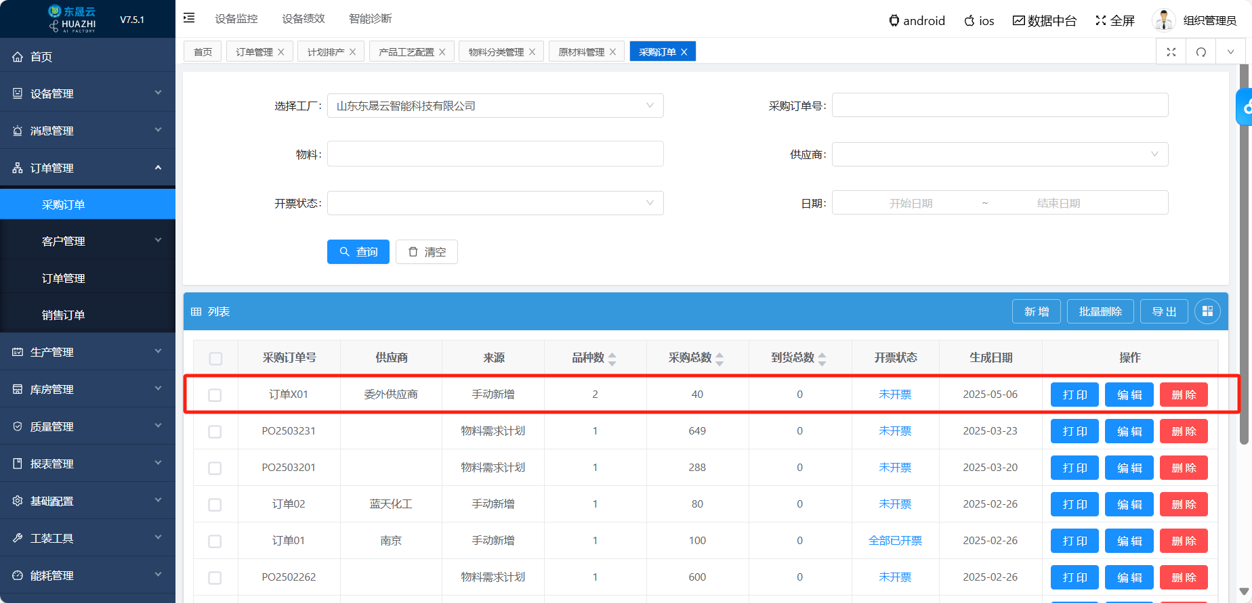The width and height of the screenshot is (1252, 603).
Task: Open the 数据中台 dashboard
Action: click(x=1044, y=21)
